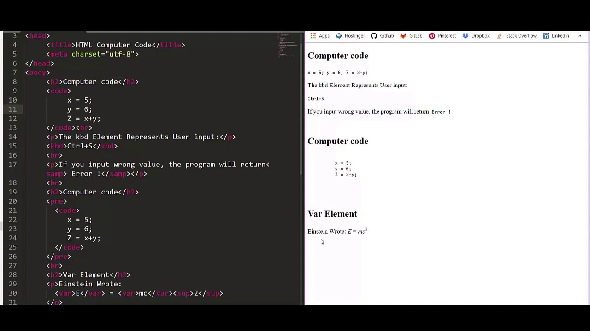Image resolution: width=590 pixels, height=331 pixels.
Task: Click 'Var Element' heading in preview
Action: pos(332,214)
